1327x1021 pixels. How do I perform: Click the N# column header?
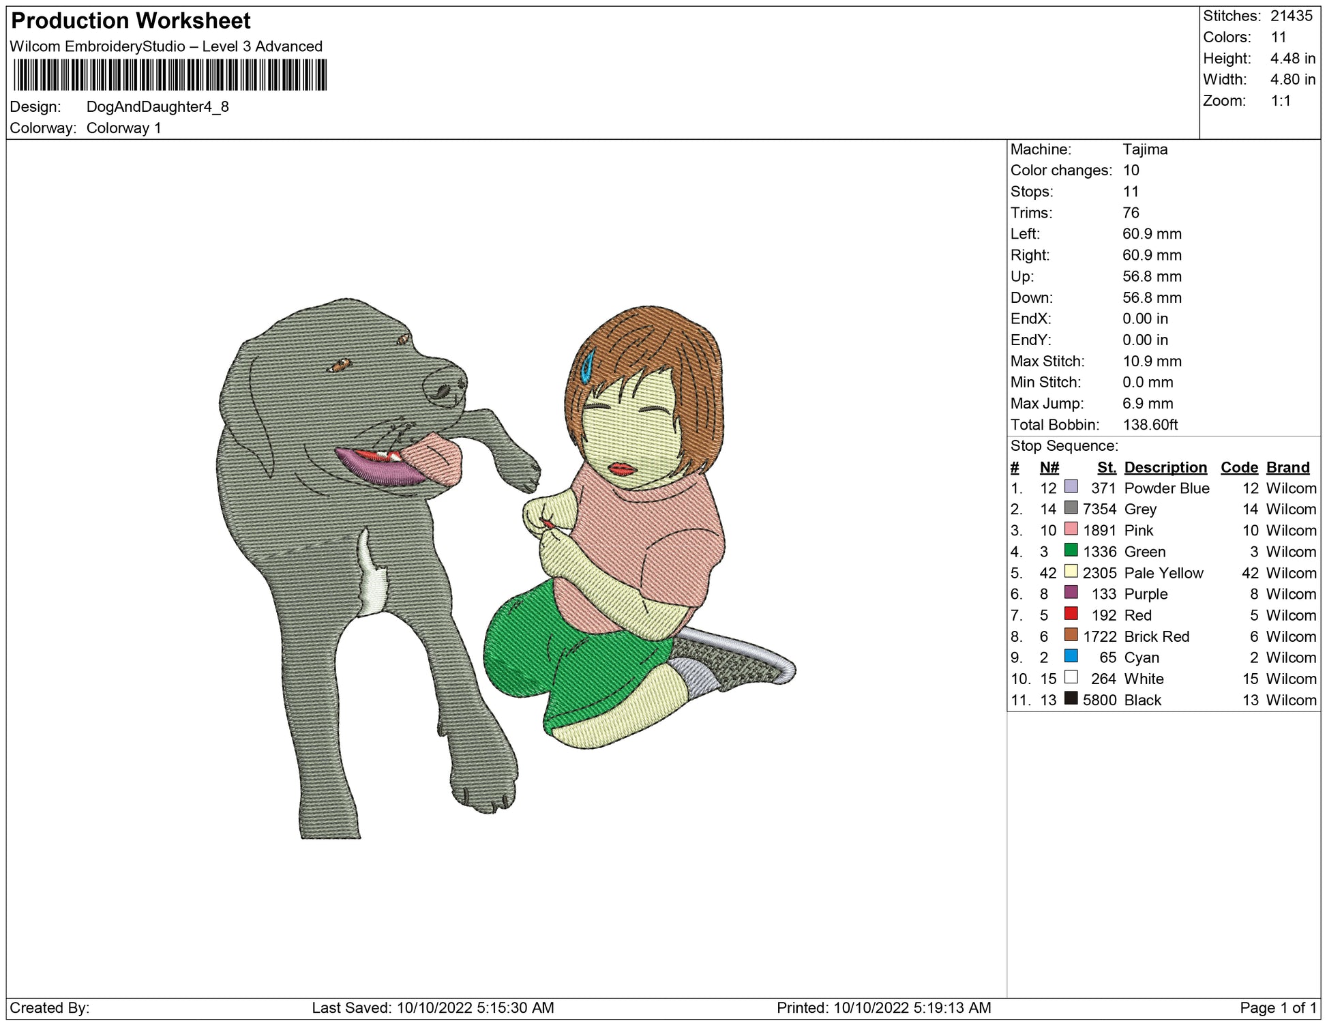1049,467
